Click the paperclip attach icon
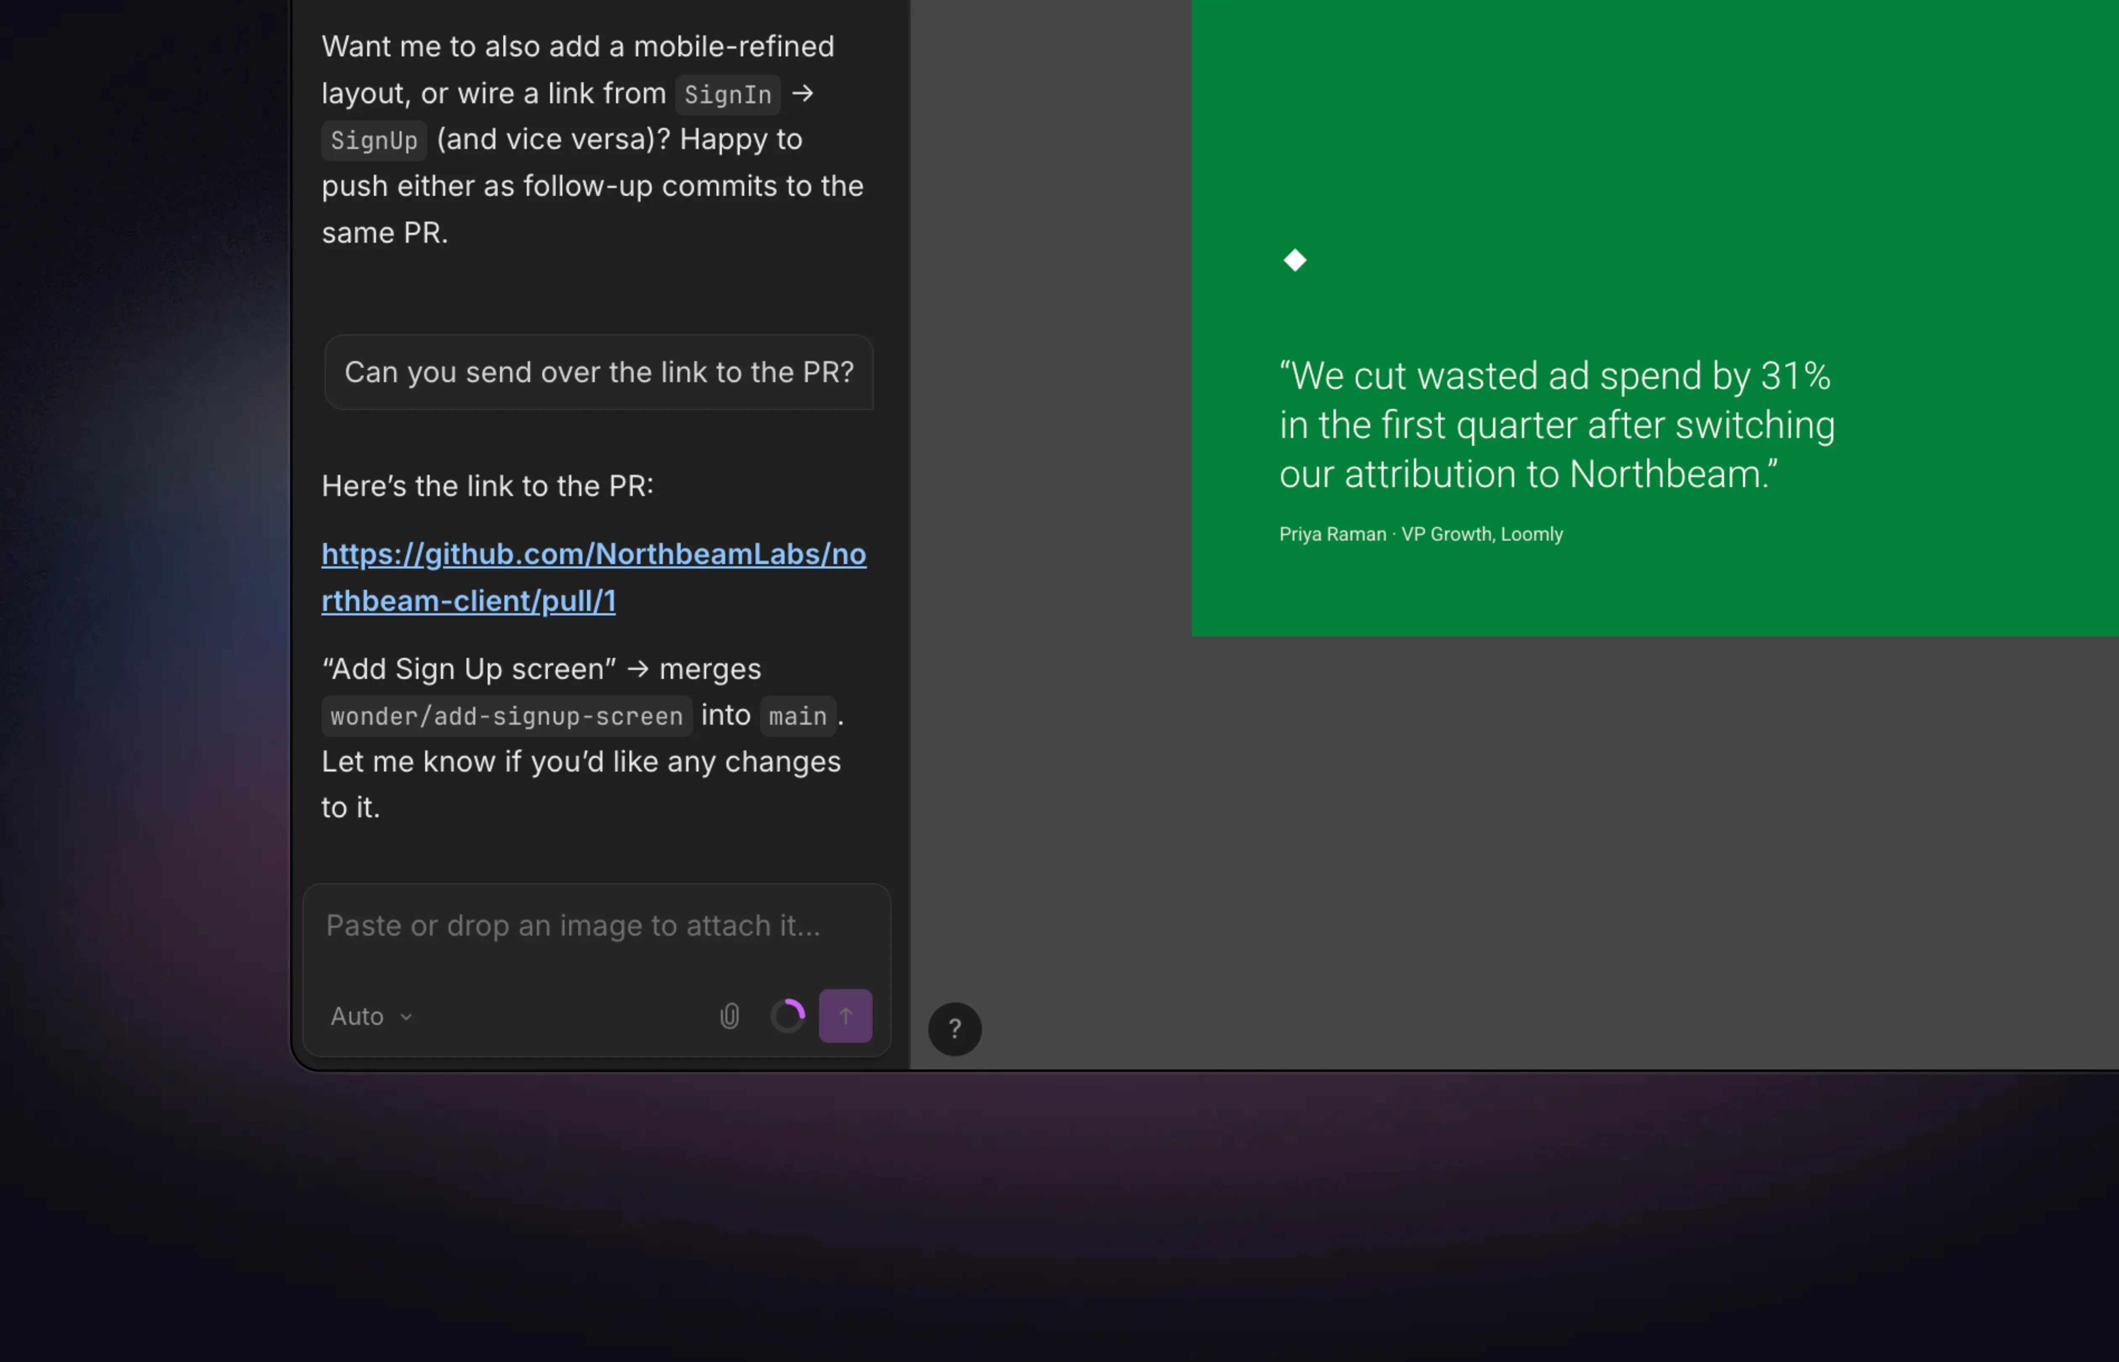The width and height of the screenshot is (2119, 1362). (729, 1016)
